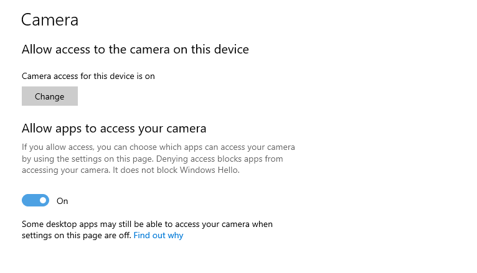Click the white knob of the On switch
Viewport: 477px width, 273px height.
point(43,200)
